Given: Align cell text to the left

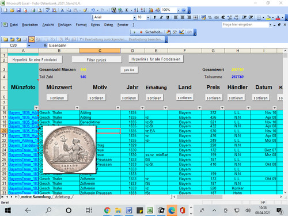Looking at the screenshot, I should pyautogui.click(x=176, y=17).
